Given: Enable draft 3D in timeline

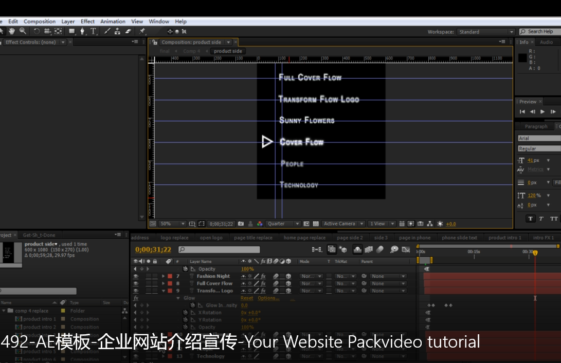Looking at the screenshot, I should pos(343,250).
